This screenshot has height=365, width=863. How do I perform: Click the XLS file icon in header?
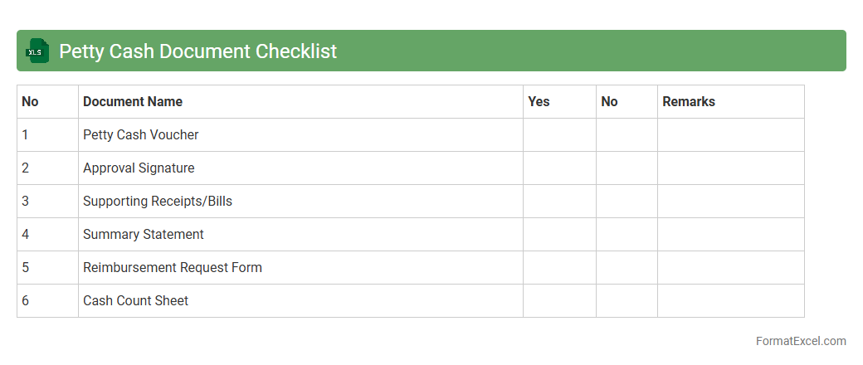pyautogui.click(x=37, y=51)
